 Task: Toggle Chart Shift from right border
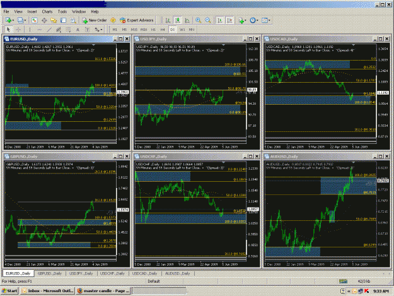(229, 20)
